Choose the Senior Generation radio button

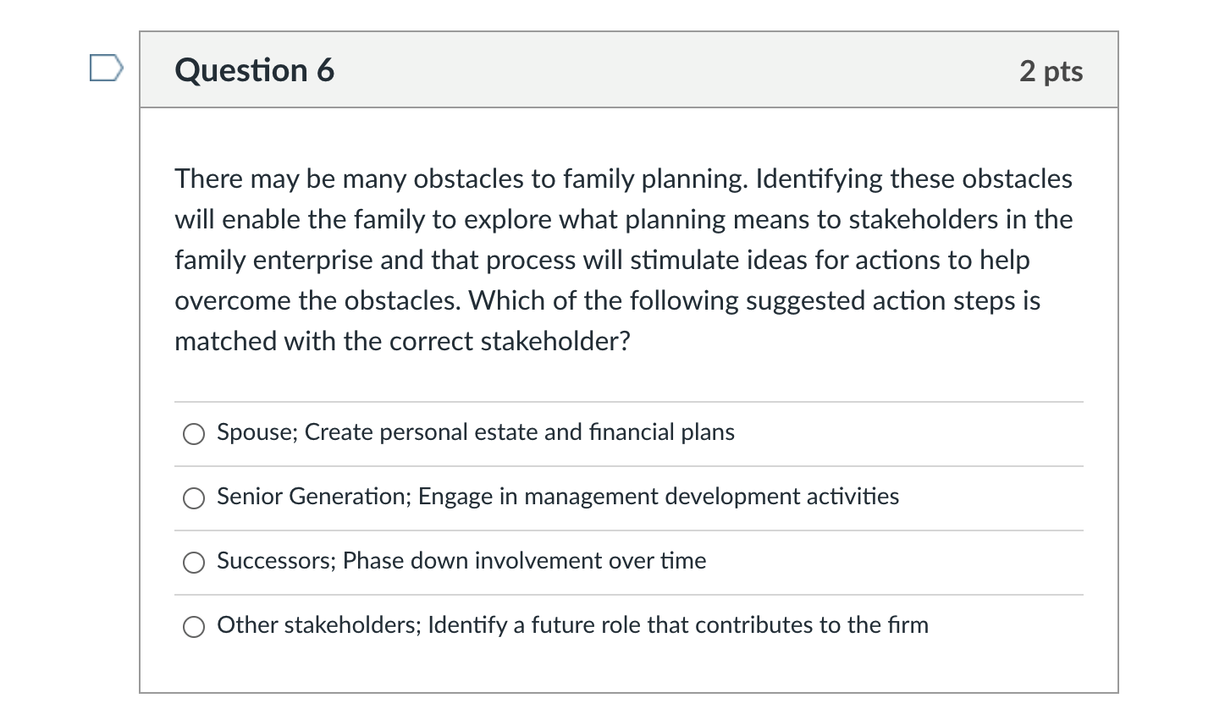tap(194, 498)
